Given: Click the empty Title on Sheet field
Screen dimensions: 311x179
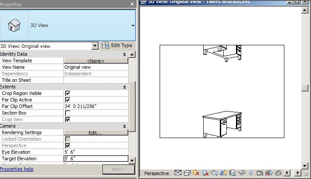Looking at the screenshot, I should [96, 80].
